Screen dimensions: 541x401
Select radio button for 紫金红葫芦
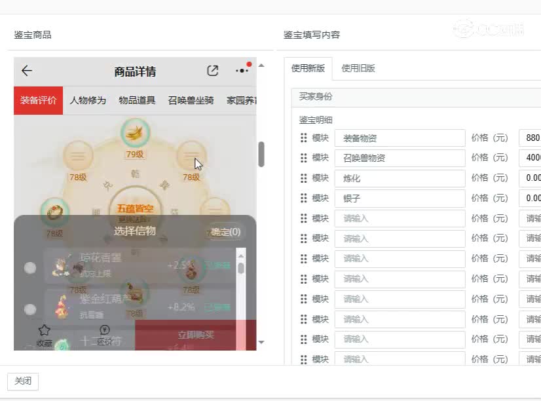tap(30, 309)
